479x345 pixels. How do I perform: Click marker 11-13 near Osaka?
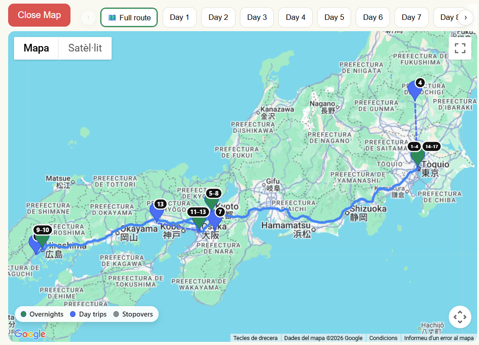point(198,212)
